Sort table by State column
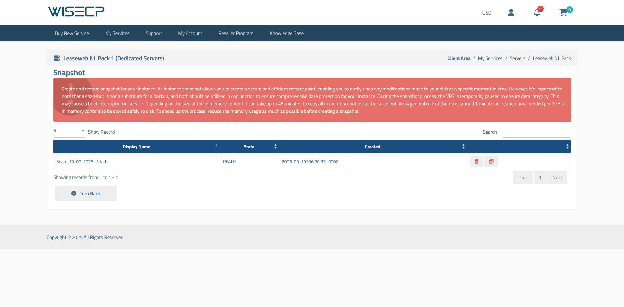Image resolution: width=624 pixels, height=307 pixels. pyautogui.click(x=249, y=147)
